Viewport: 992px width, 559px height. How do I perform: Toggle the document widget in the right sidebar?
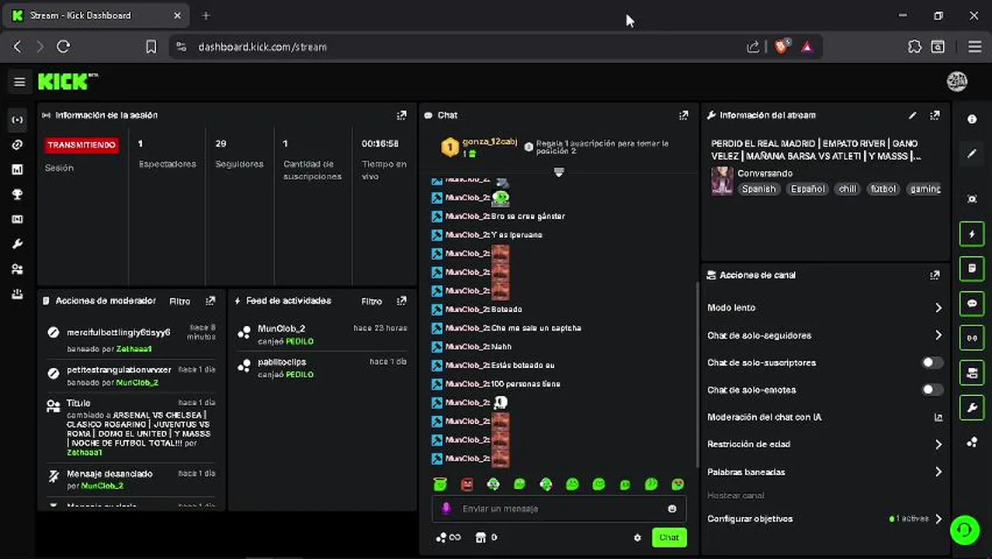point(972,269)
